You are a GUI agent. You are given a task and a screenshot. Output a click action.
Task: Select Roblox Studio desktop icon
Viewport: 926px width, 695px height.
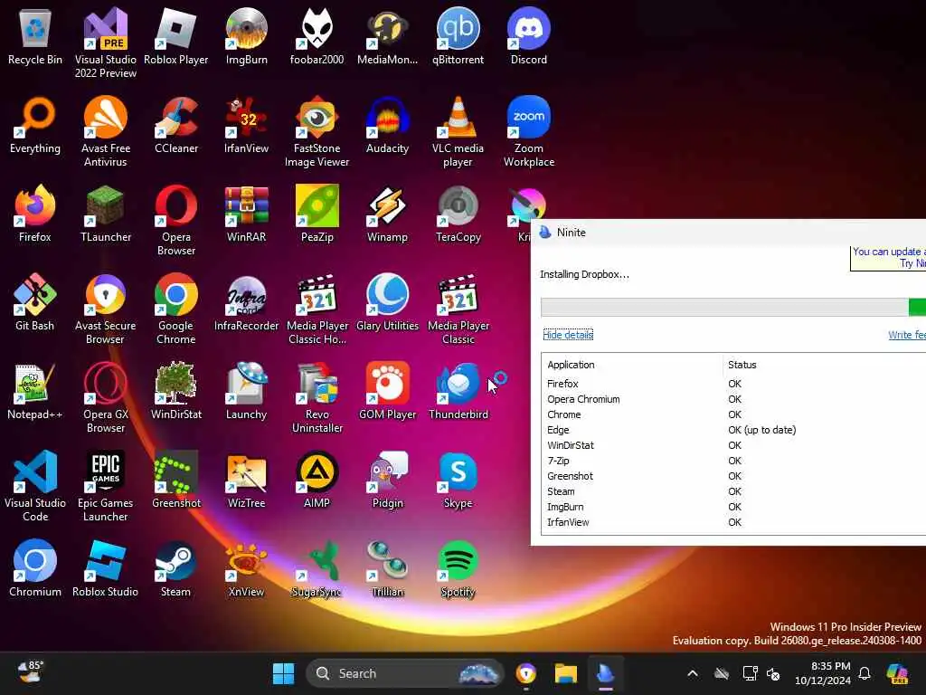(x=105, y=568)
